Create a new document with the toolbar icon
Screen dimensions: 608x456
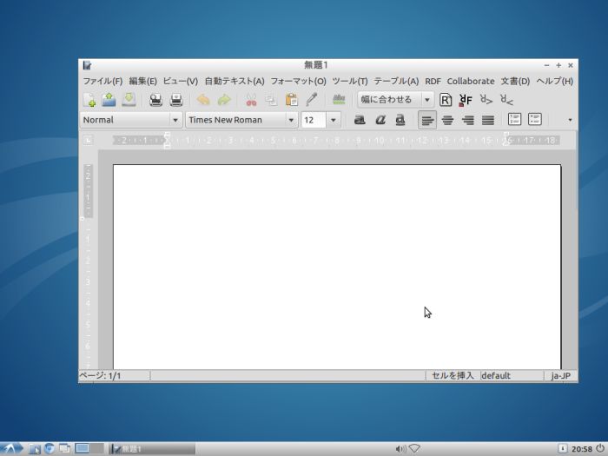pyautogui.click(x=89, y=100)
